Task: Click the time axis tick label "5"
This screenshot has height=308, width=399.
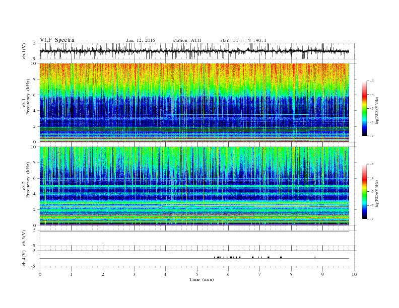Action: click(197, 274)
